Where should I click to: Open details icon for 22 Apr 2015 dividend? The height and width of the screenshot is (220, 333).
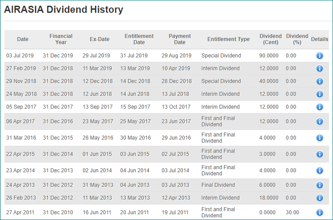[320, 154]
